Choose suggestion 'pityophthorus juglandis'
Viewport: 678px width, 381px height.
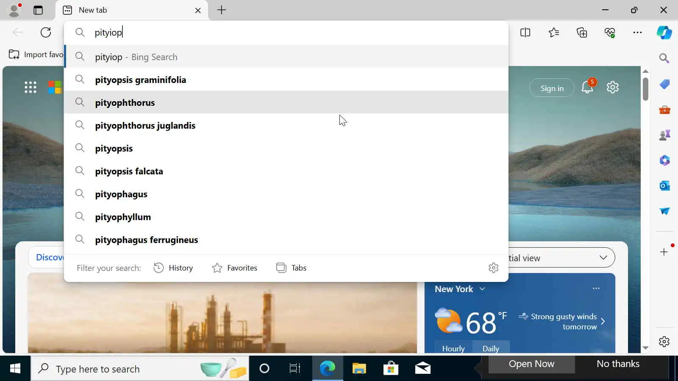(x=286, y=125)
